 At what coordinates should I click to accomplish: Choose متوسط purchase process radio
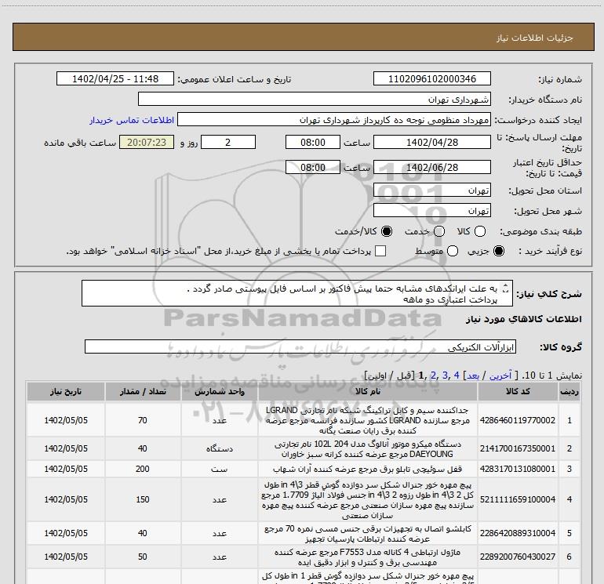453,251
